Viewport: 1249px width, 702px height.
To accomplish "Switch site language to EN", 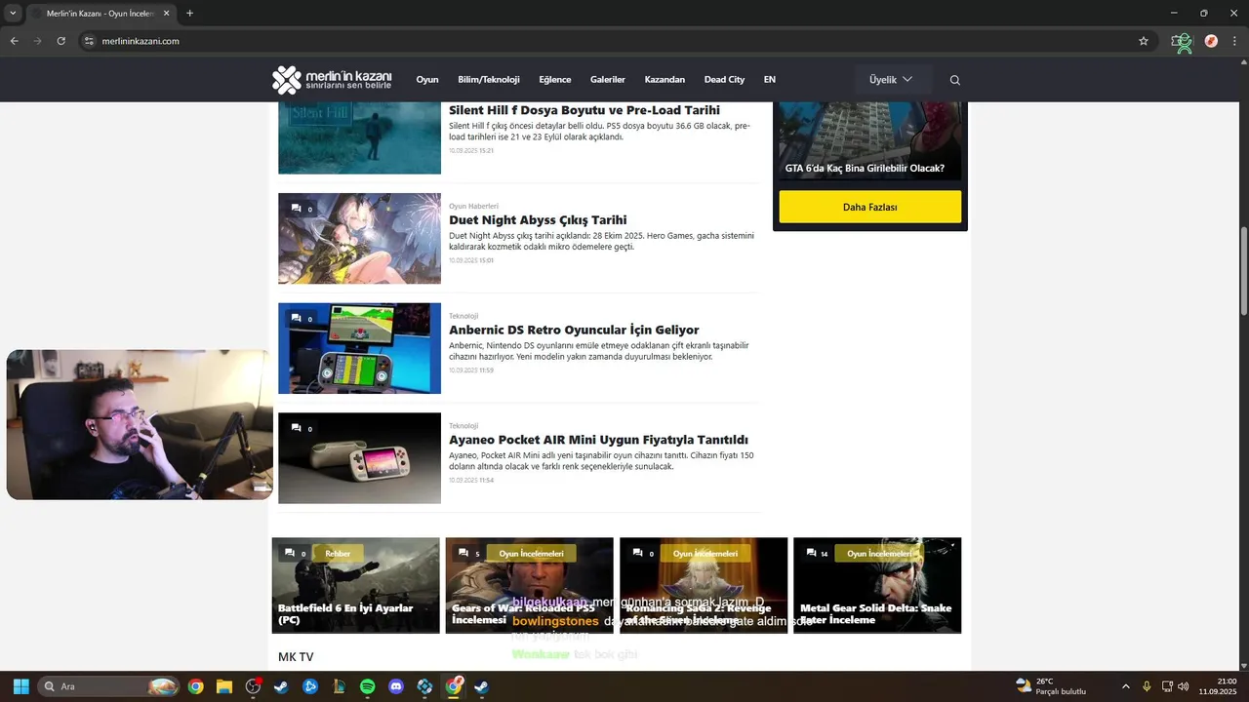I will click(x=770, y=80).
